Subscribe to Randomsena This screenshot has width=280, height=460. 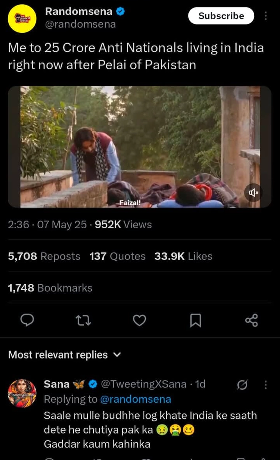(x=221, y=16)
